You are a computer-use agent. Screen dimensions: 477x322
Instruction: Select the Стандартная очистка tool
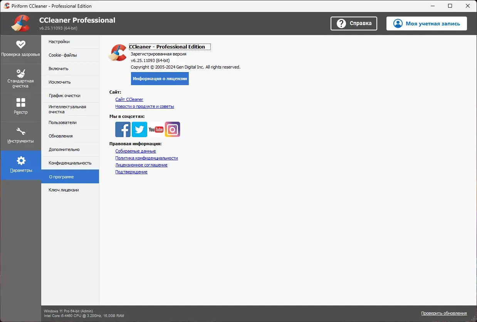tap(21, 78)
